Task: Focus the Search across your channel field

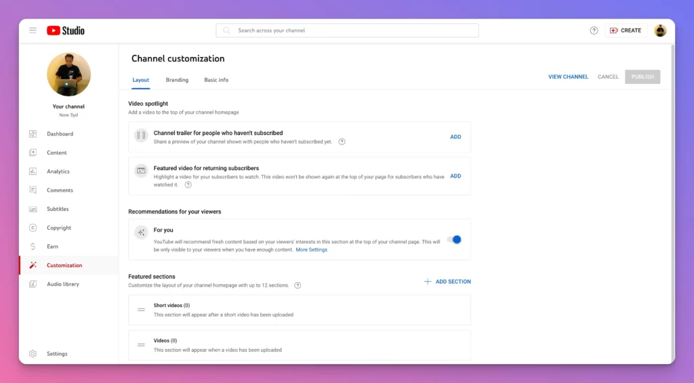Action: click(x=347, y=31)
